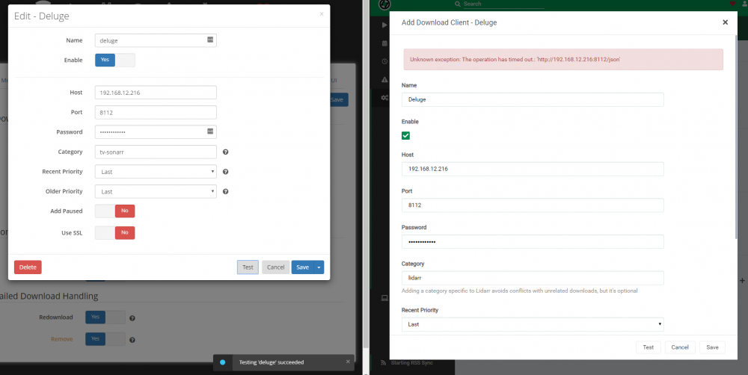
Task: Click Port field in Edit - Deluge dialog
Action: click(156, 113)
